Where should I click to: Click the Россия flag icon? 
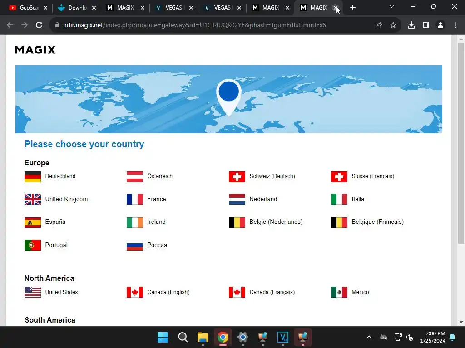[x=134, y=245]
